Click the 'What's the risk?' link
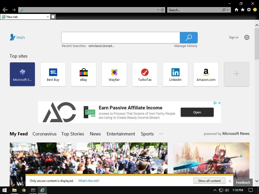This screenshot has width=259, height=194. [x=89, y=181]
